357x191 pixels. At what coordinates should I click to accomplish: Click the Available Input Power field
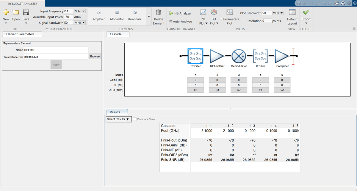tap(69, 17)
